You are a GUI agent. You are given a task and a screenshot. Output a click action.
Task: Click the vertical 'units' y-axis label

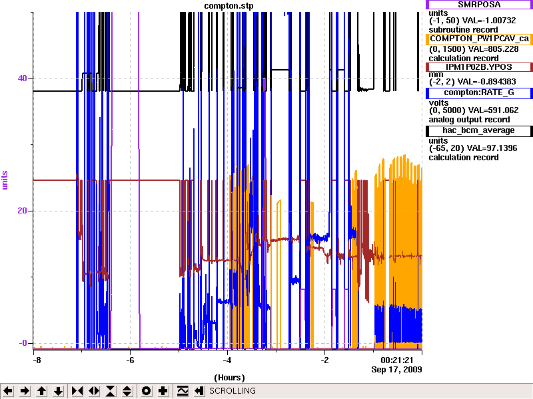click(5, 180)
